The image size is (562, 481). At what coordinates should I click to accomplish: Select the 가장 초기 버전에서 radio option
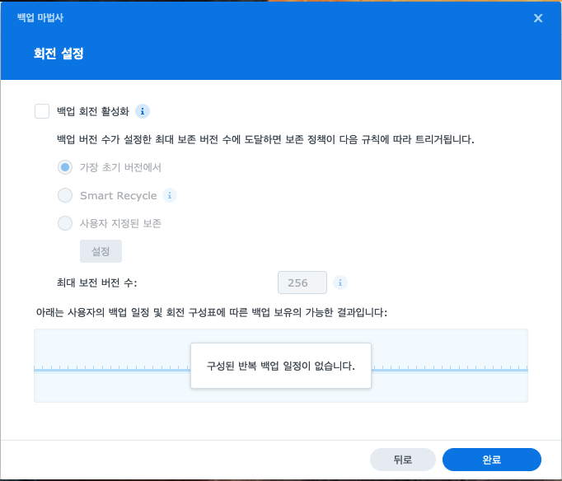point(65,167)
